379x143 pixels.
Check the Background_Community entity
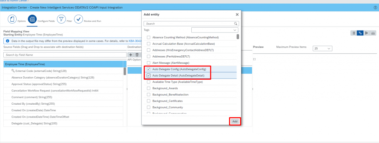tap(149, 107)
